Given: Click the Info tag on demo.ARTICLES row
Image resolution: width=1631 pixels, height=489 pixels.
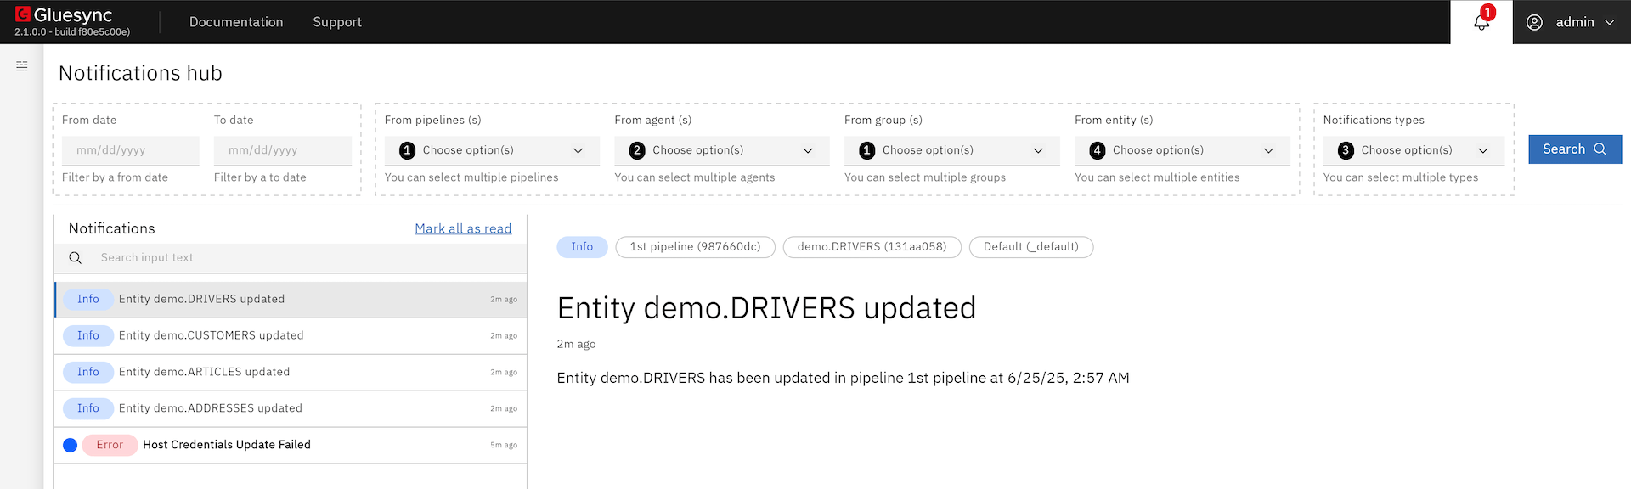Looking at the screenshot, I should point(88,372).
